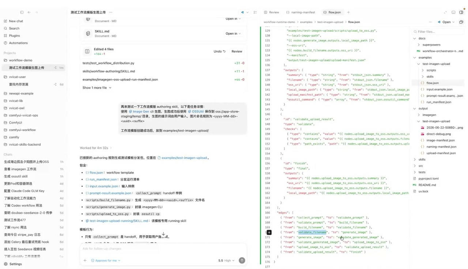Click the black plus marker at line 170
This screenshot has width=468, height=269.
[269, 232]
